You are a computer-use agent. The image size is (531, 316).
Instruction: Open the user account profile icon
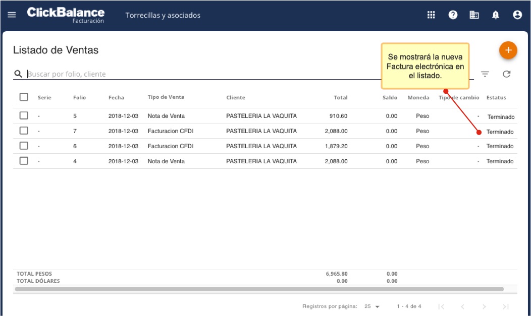click(x=517, y=15)
